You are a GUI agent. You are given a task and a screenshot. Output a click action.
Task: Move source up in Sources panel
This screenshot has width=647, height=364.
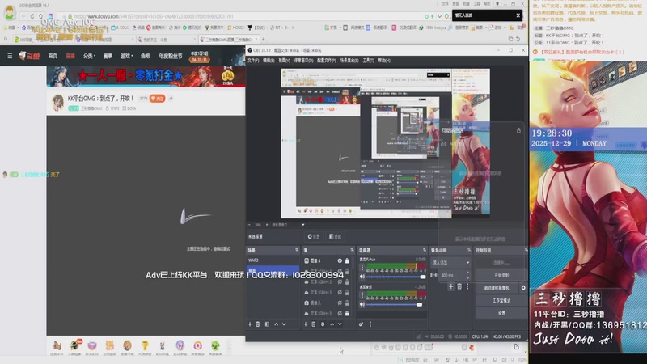pos(332,324)
